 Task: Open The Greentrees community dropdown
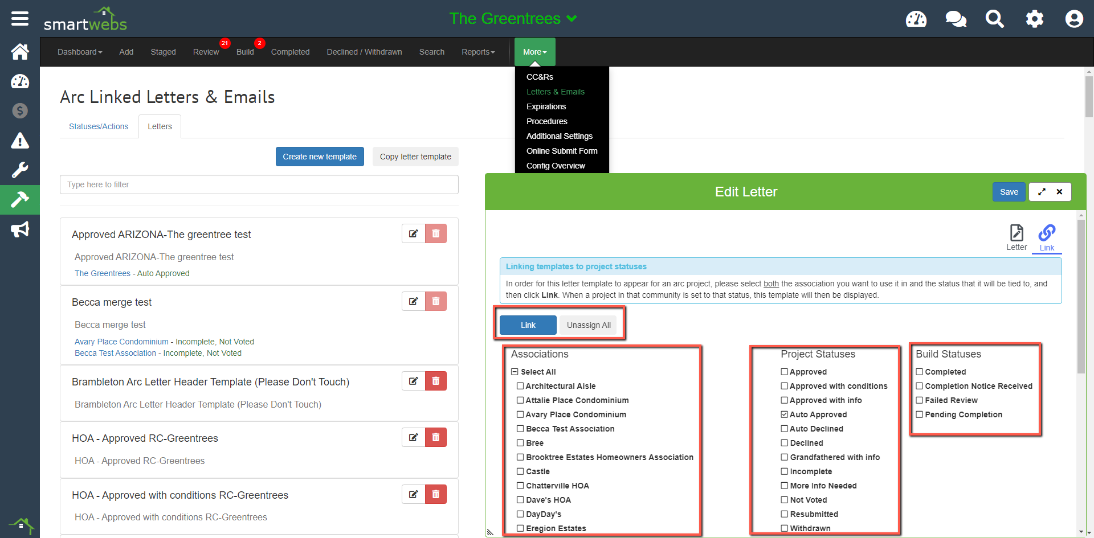[513, 19]
